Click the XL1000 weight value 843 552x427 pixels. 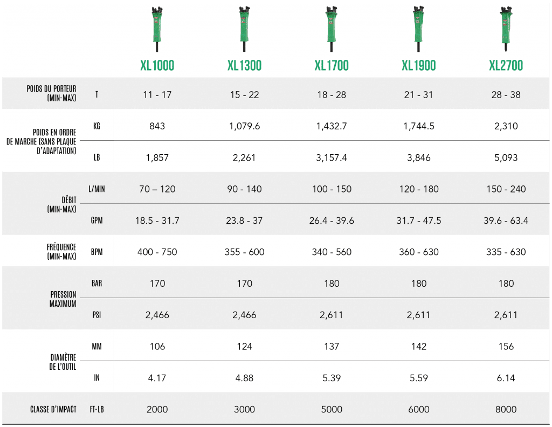[157, 126]
